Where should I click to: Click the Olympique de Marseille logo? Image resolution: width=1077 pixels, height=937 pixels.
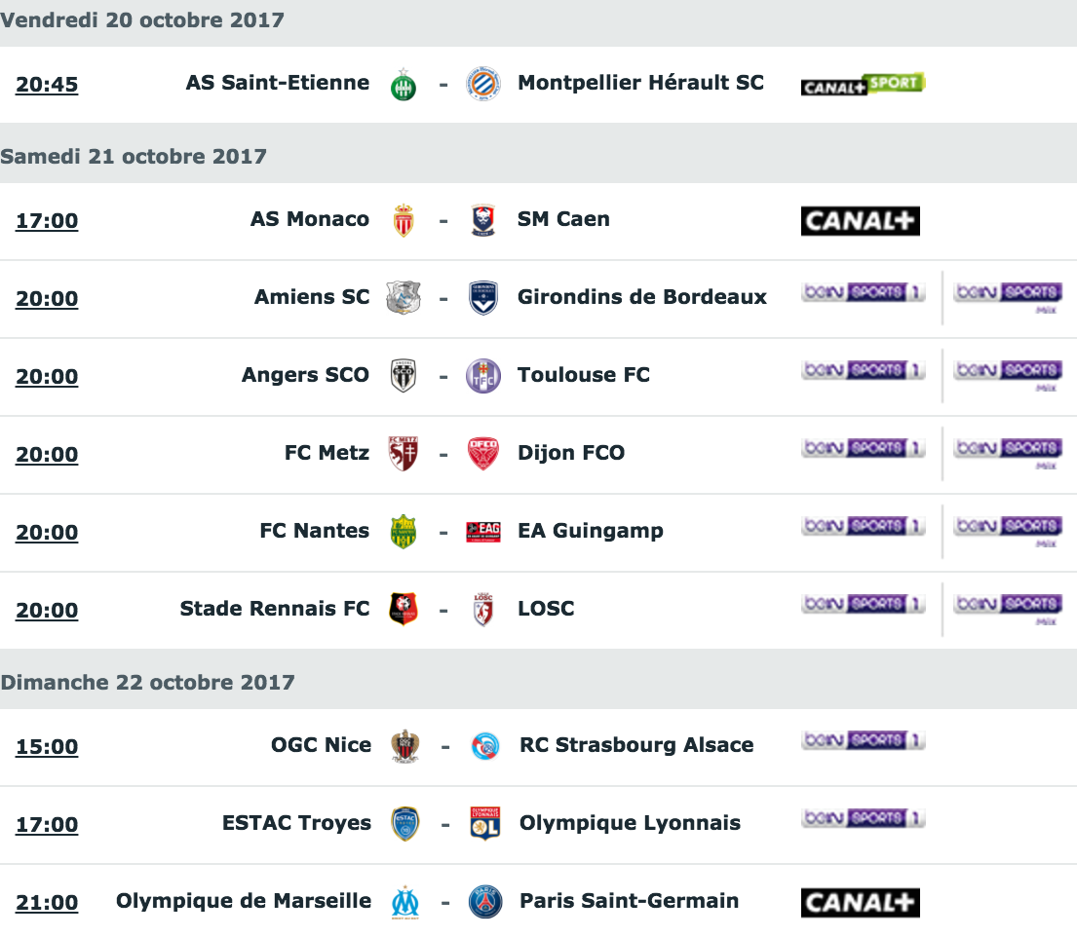[x=405, y=902]
